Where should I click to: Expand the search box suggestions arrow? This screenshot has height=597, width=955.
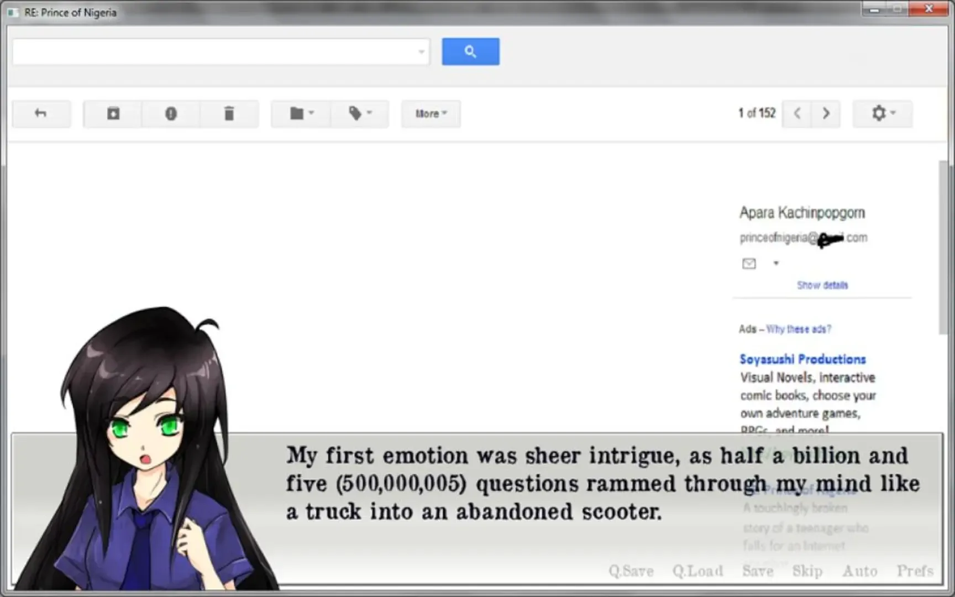click(421, 51)
